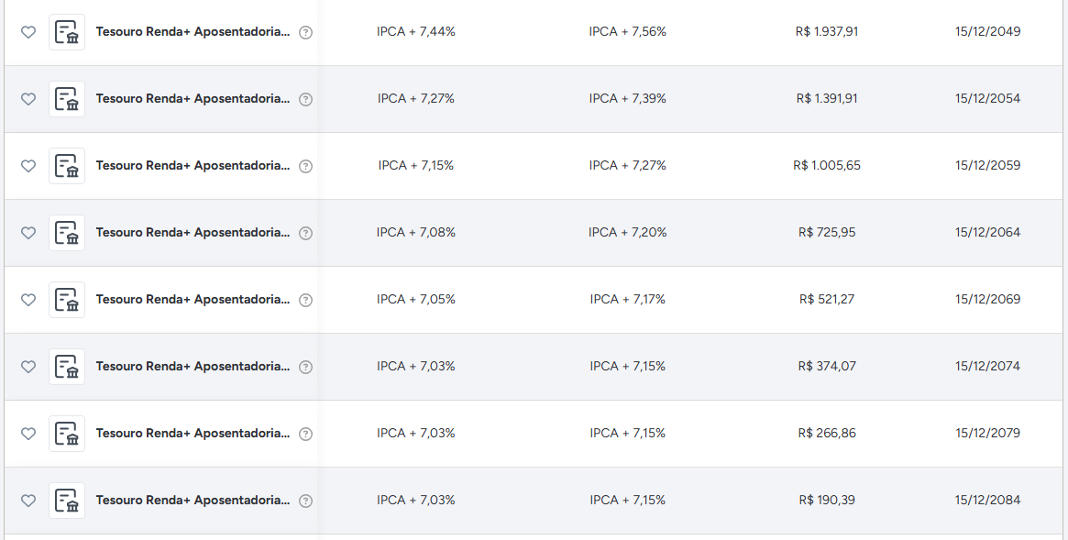Select the 15/12/2079 maturity date
This screenshot has width=1068, height=540.
[987, 433]
